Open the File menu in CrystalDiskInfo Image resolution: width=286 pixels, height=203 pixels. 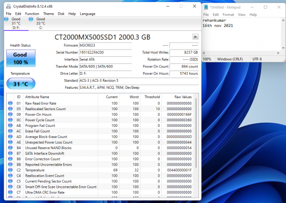(8, 14)
